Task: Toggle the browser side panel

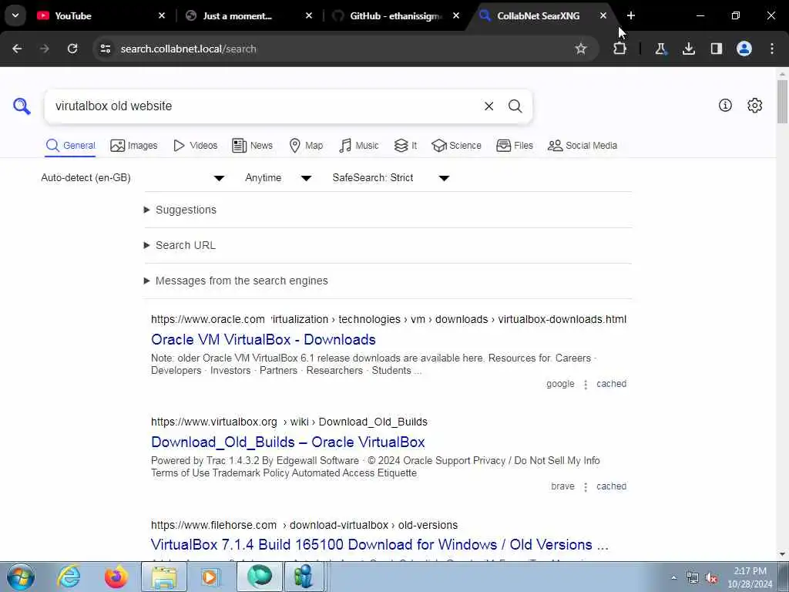Action: (717, 49)
